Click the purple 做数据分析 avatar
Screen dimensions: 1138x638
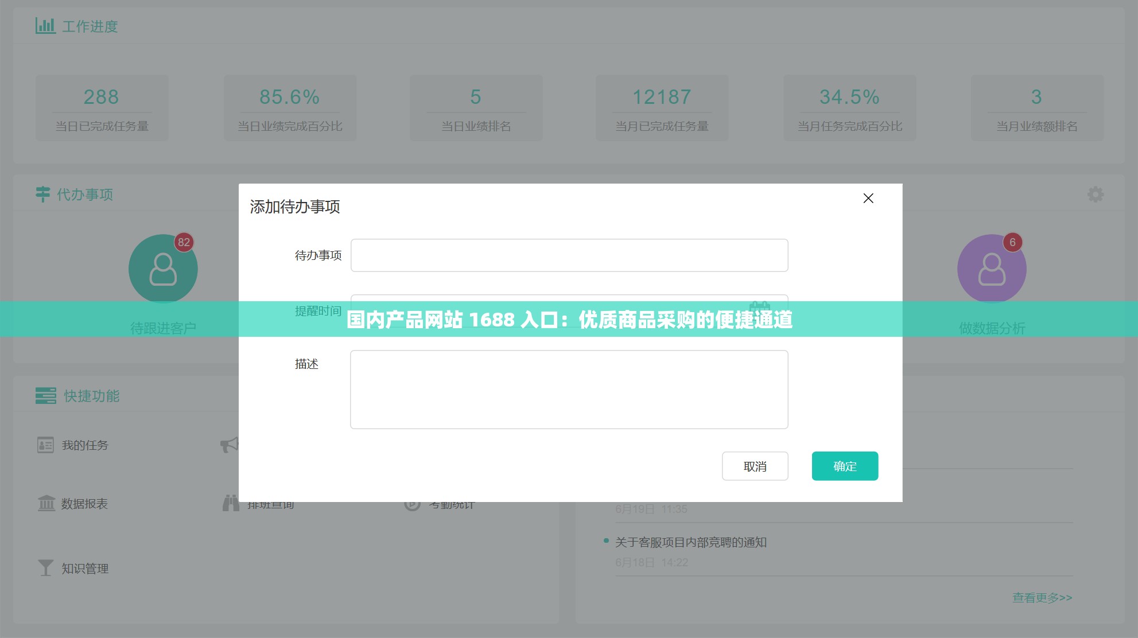click(991, 268)
